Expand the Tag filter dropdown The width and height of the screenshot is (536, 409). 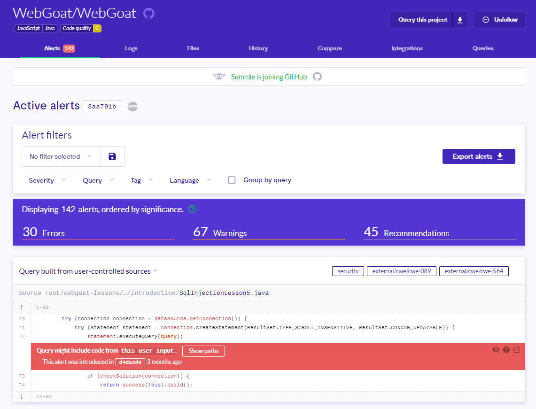(x=142, y=180)
